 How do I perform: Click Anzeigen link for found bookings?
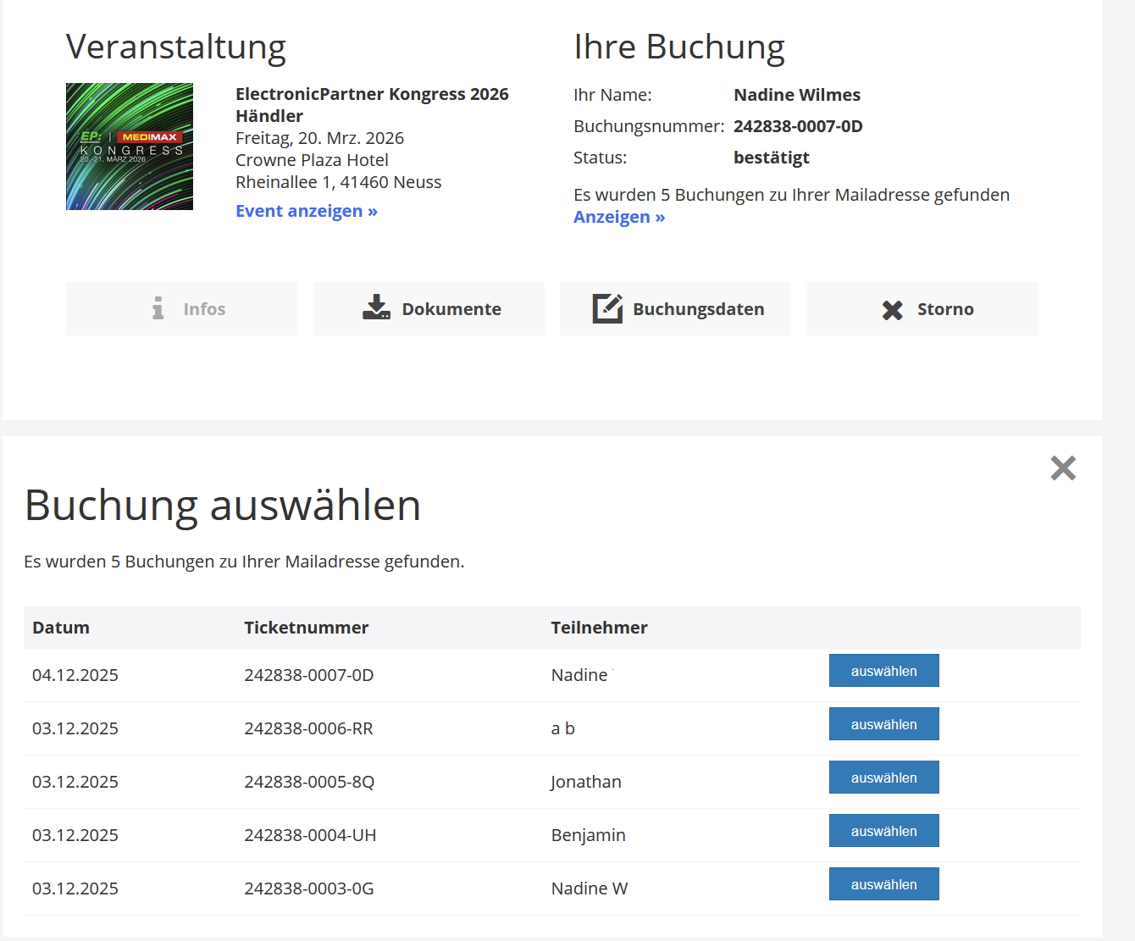(618, 217)
